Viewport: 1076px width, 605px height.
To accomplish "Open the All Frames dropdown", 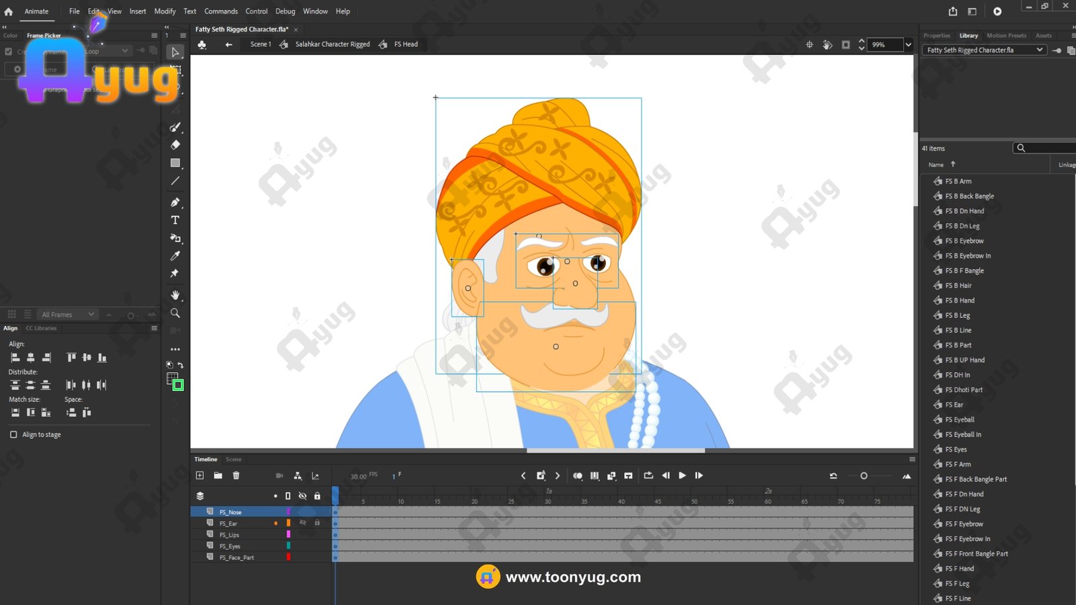I will click(x=69, y=315).
